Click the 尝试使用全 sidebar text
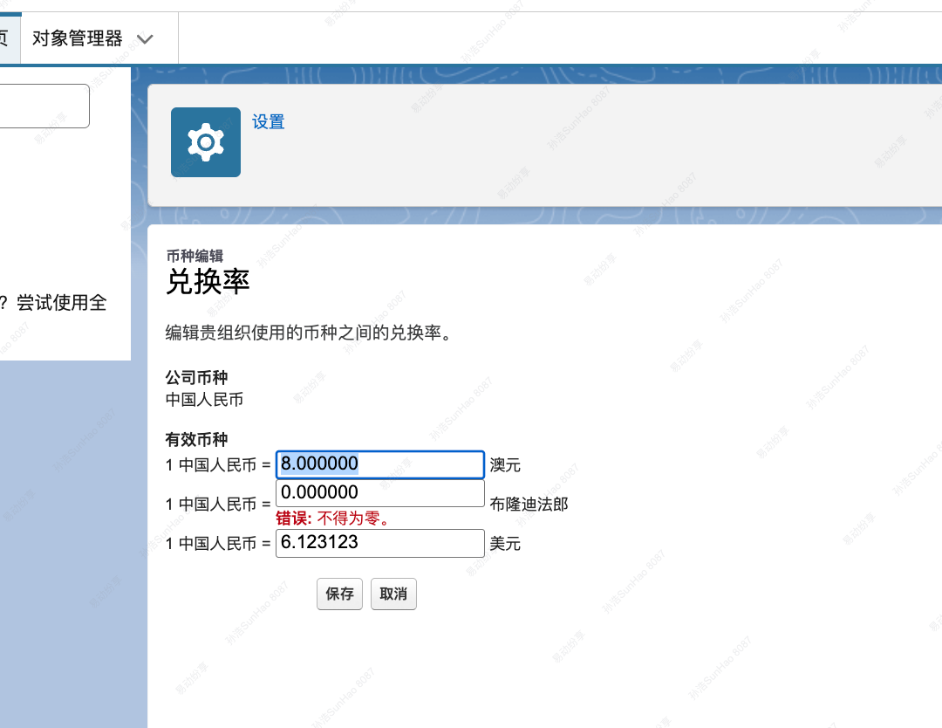This screenshot has width=942, height=728. [61, 302]
